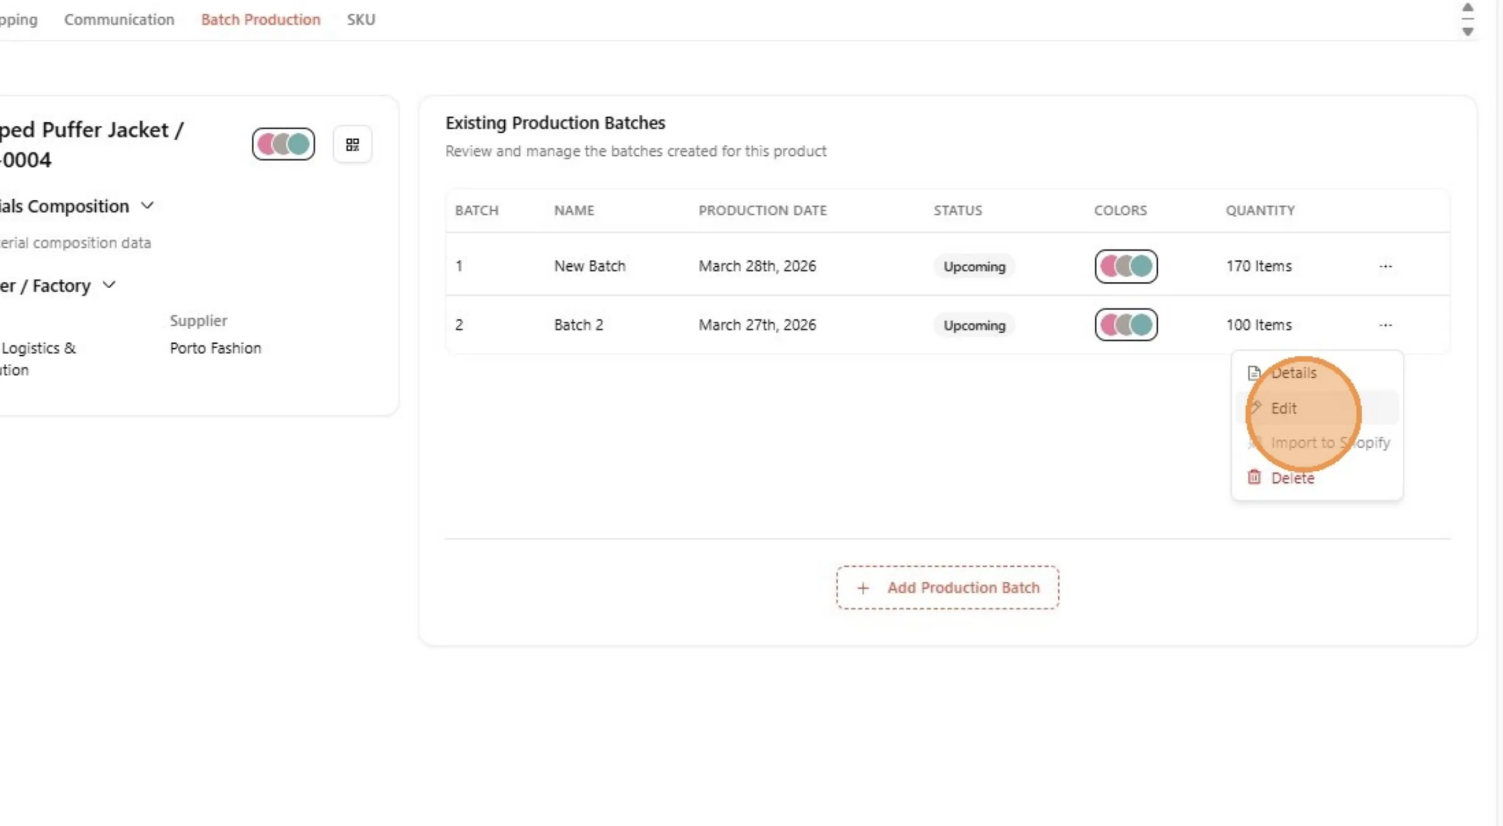Switch to the Communication tab
This screenshot has height=826, width=1503.
[x=119, y=19]
